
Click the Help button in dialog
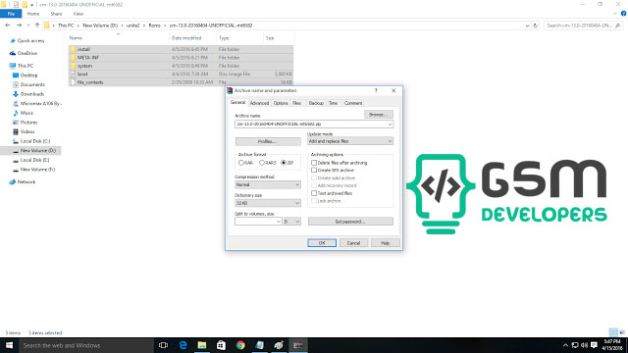pos(385,243)
